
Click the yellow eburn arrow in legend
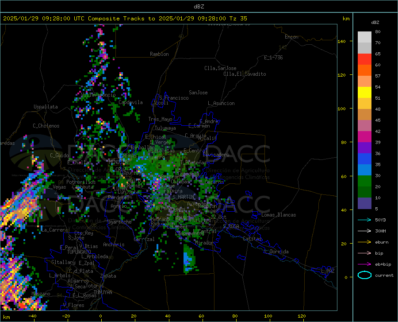(364, 242)
